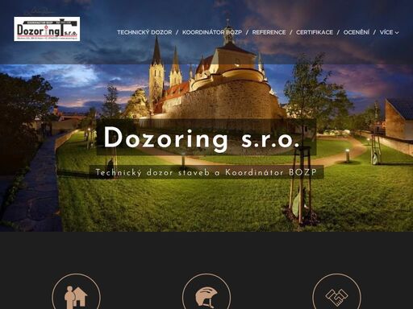Click the circle outline around house icon

[76, 291]
